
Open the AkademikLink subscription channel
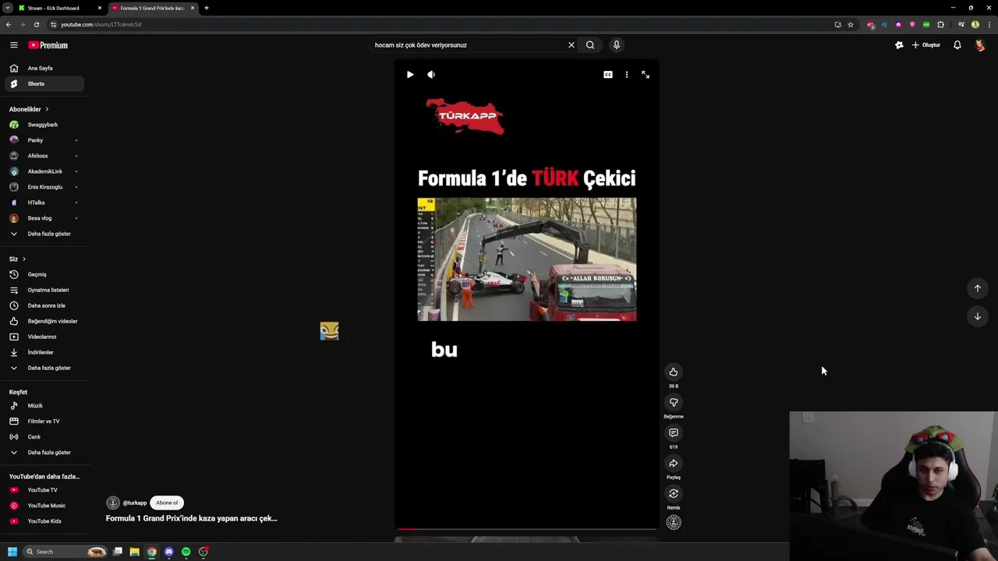[44, 171]
